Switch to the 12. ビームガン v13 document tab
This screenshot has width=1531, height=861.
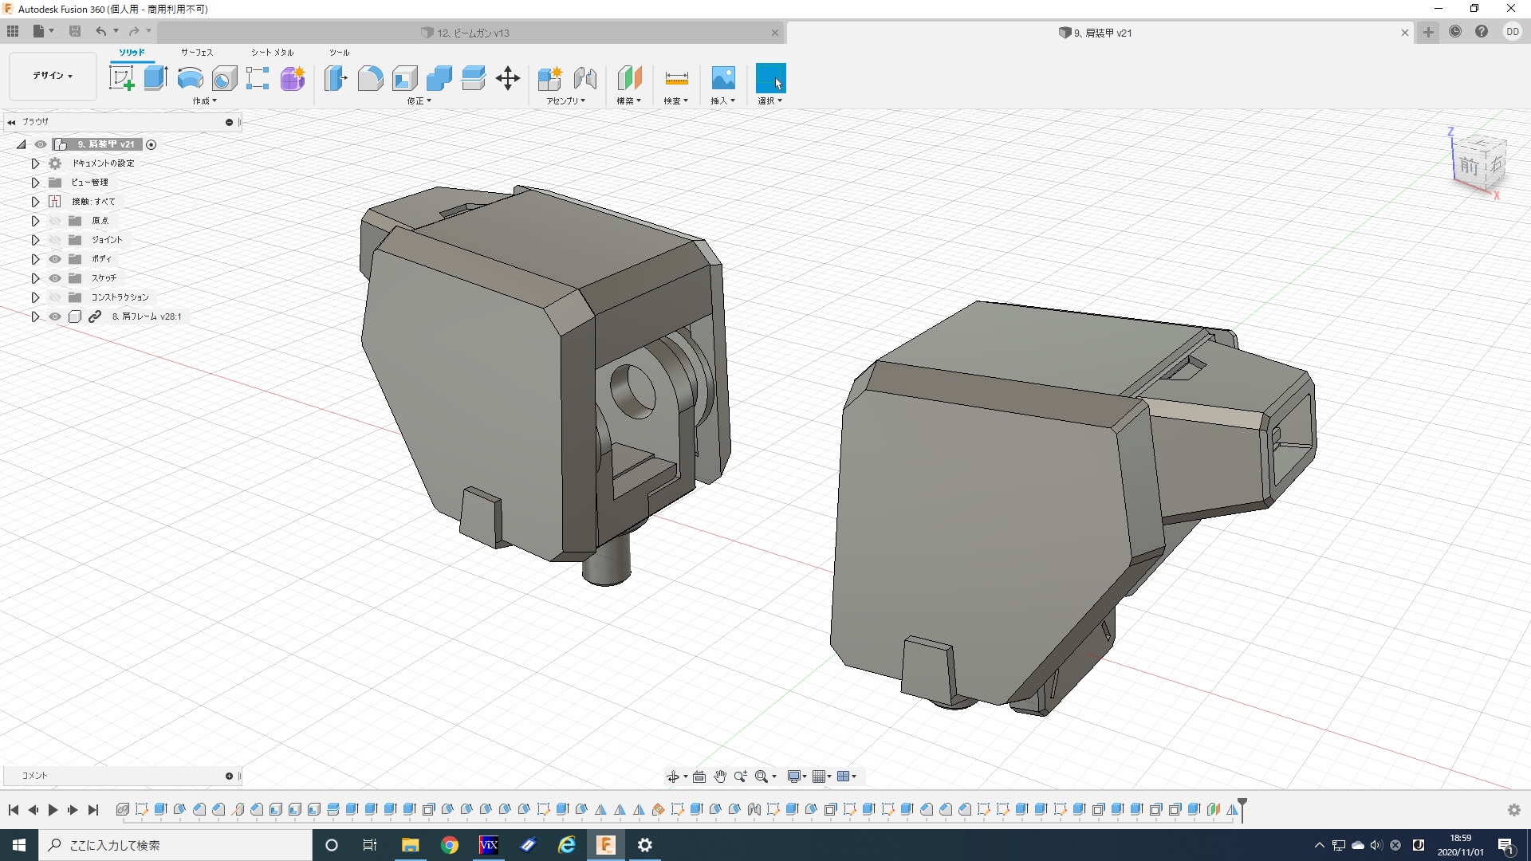472,33
